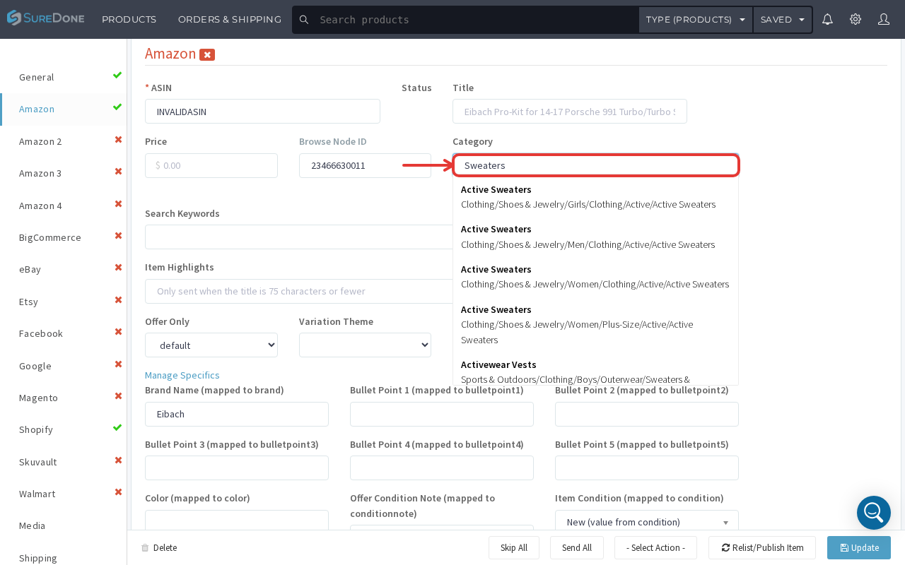Image resolution: width=905 pixels, height=565 pixels.
Task: Click the red X status beside Amazon 3
Action: tap(118, 172)
